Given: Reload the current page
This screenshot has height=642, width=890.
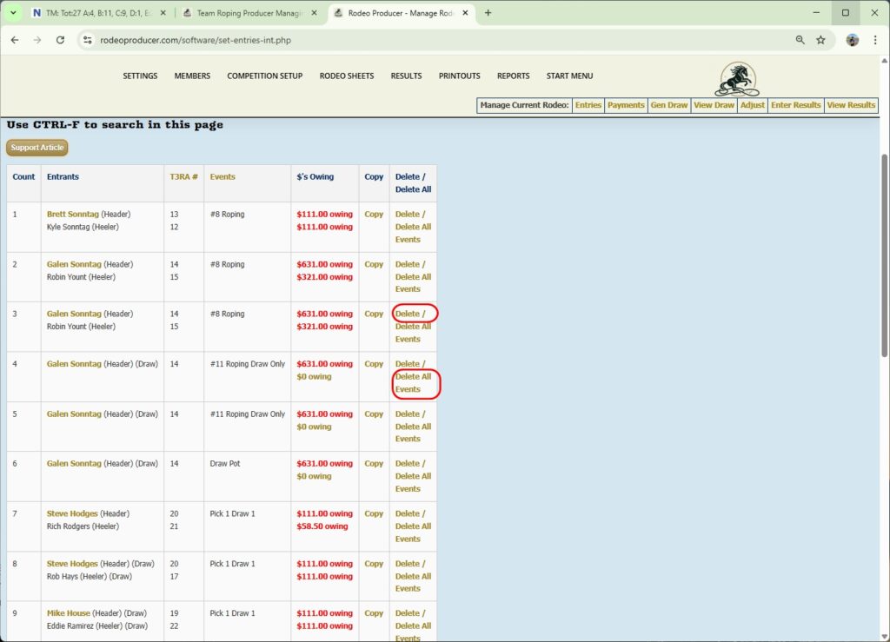Looking at the screenshot, I should 60,40.
